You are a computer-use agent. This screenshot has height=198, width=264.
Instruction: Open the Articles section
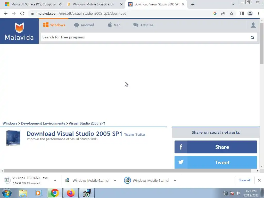(143, 25)
